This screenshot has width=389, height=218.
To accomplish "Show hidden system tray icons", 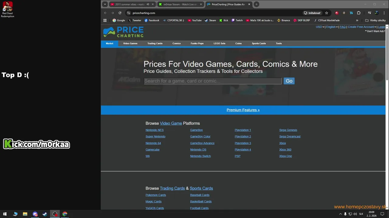I will click(x=340, y=214).
